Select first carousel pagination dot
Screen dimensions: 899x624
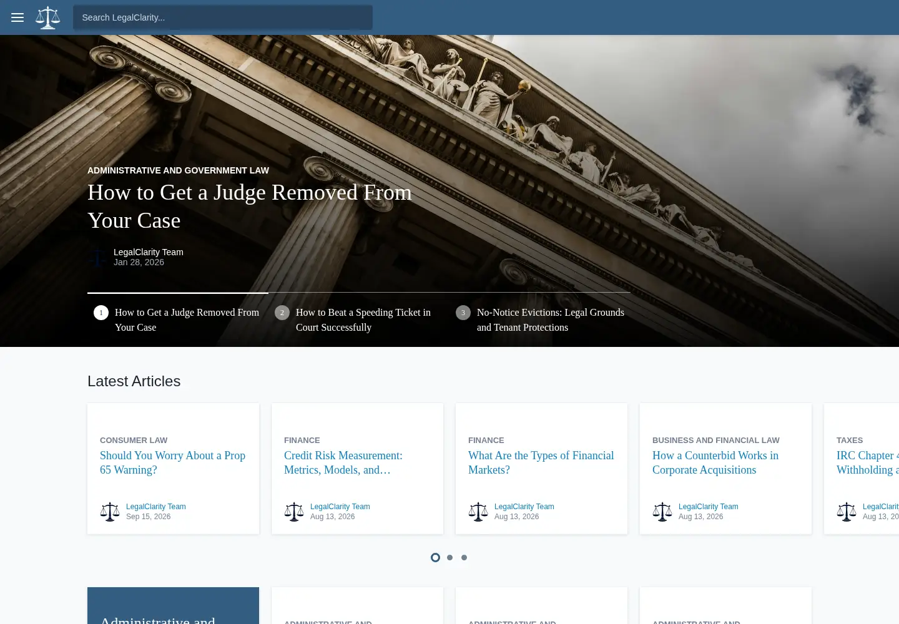click(x=435, y=557)
